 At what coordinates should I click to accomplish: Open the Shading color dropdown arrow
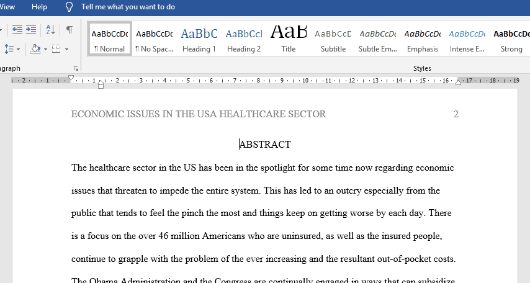46,50
